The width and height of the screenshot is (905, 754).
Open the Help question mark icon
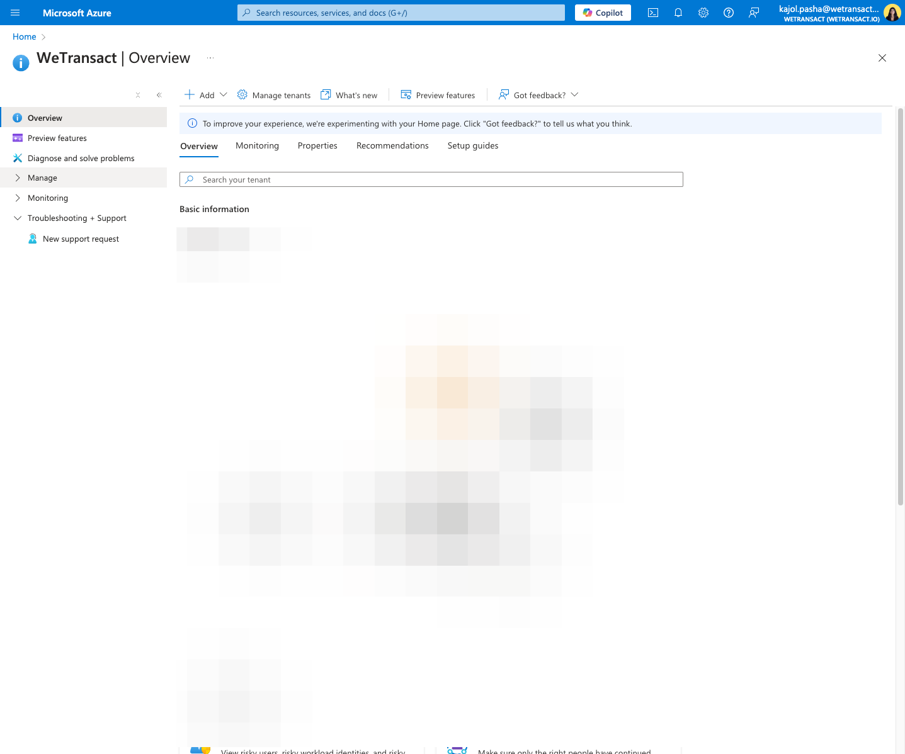(729, 13)
